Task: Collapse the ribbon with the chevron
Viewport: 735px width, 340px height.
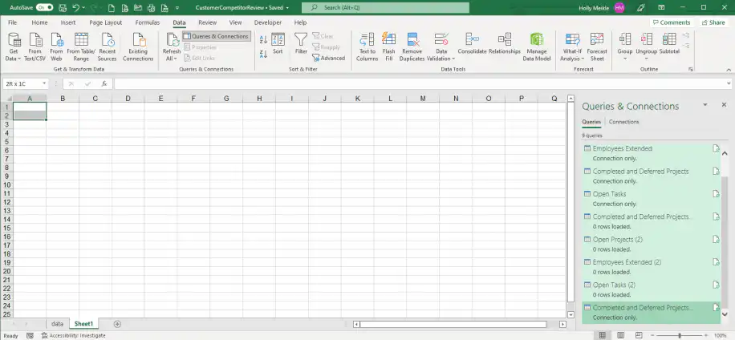Action: coord(728,69)
